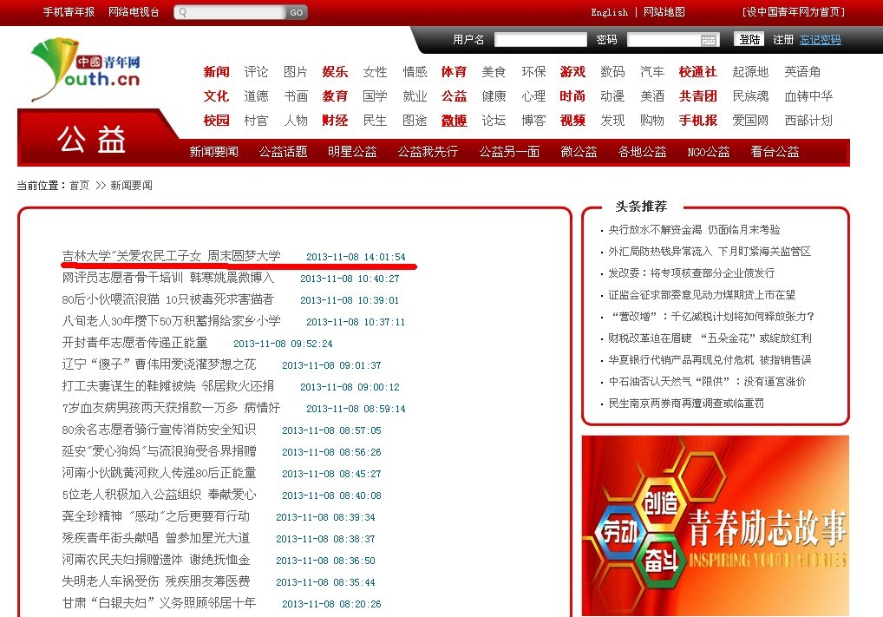Screen dimensions: 883x617
Task: Open the soft keyboard icon in password field
Action: click(709, 40)
